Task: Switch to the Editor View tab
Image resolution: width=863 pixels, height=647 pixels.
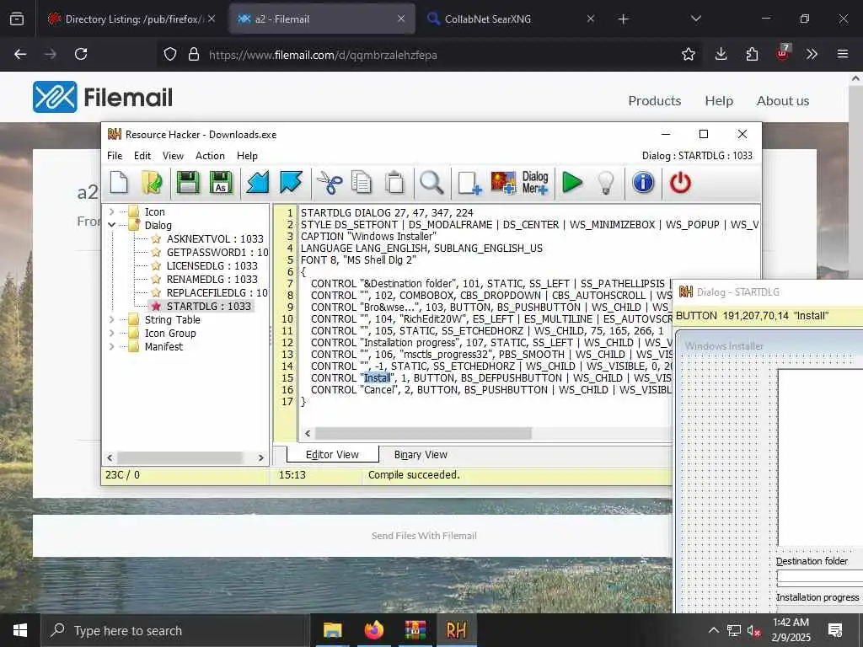Action: [332, 454]
